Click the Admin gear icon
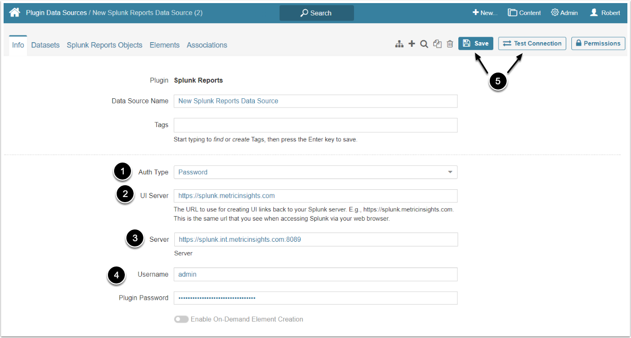 (555, 12)
